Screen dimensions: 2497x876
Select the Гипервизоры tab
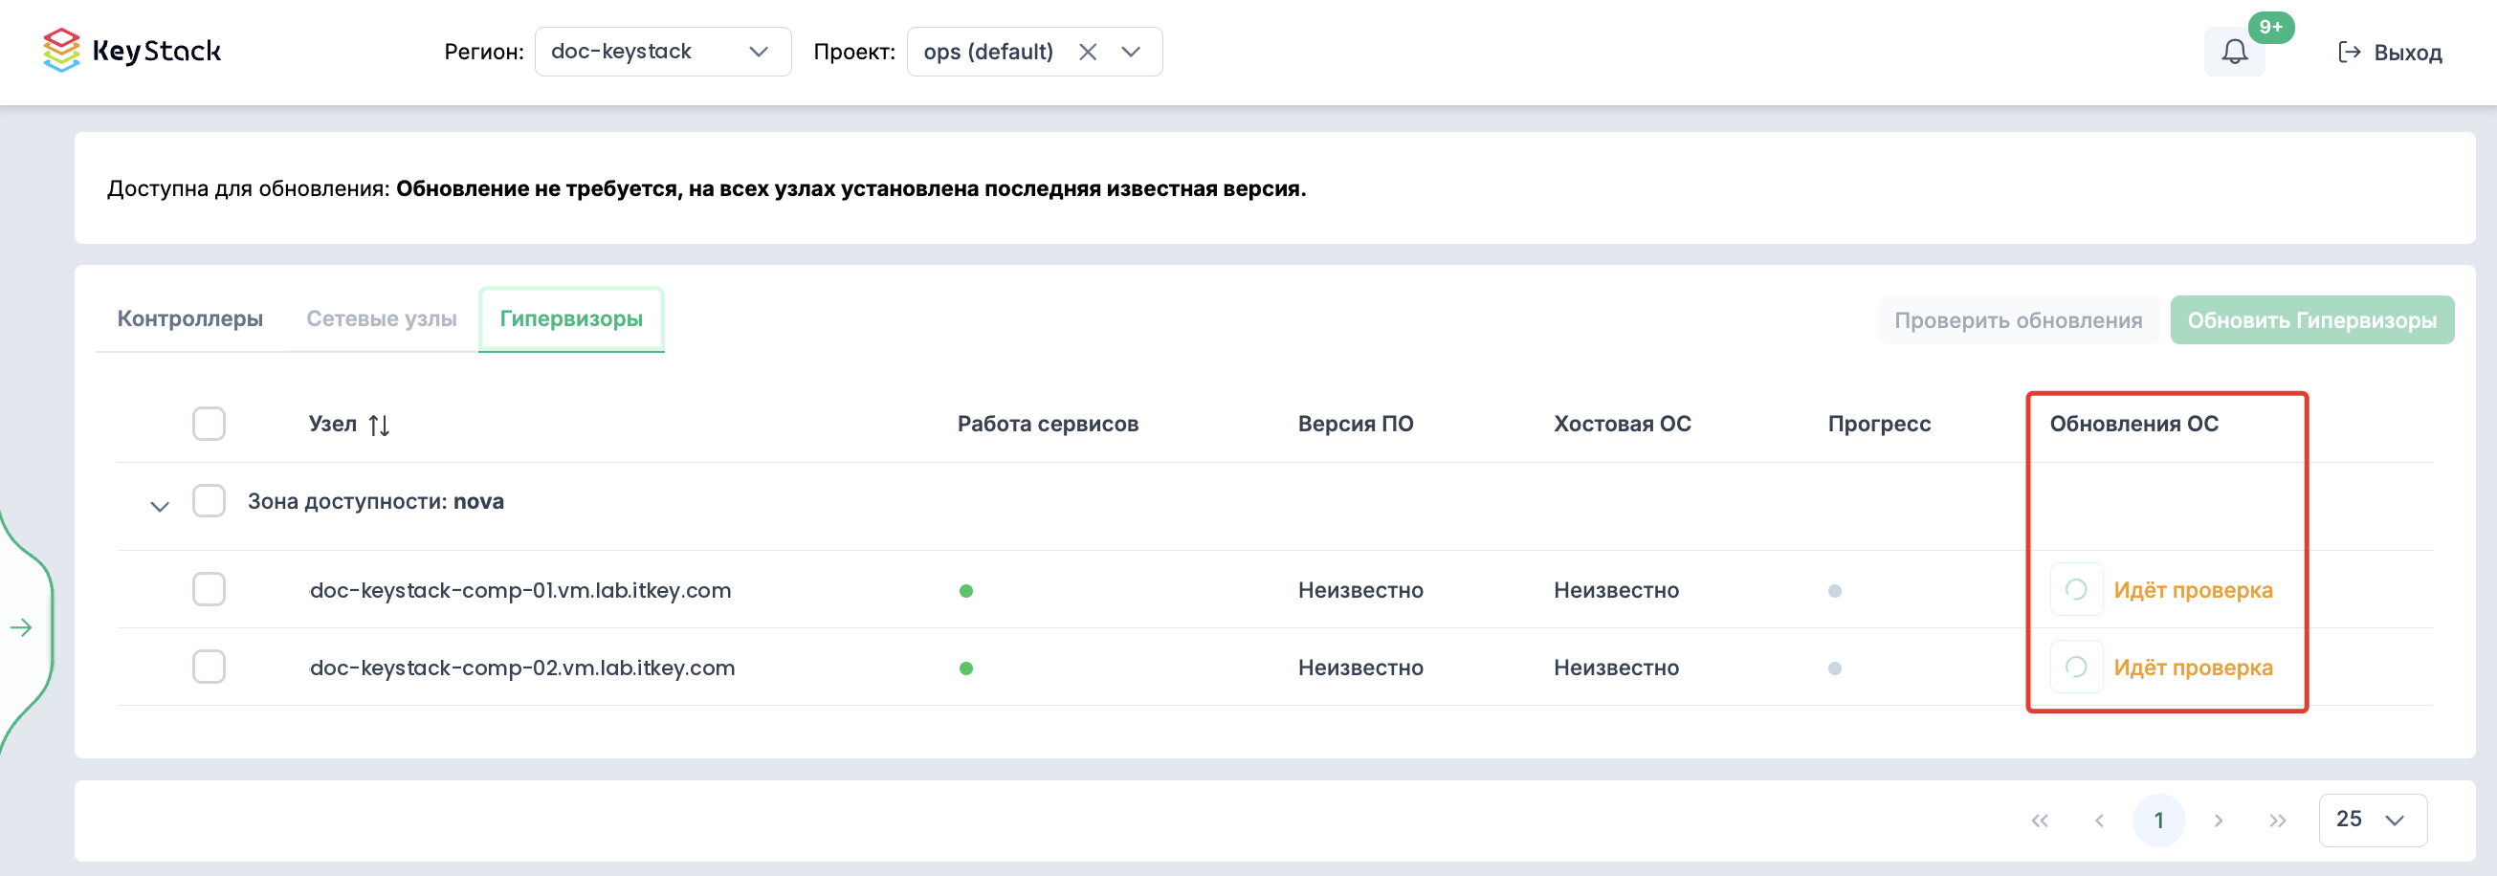tap(571, 318)
